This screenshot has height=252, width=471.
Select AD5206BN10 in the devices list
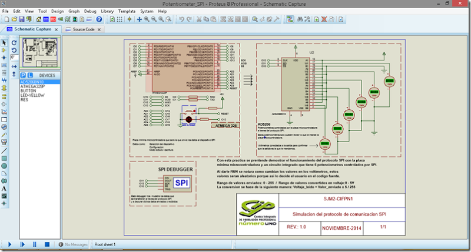tap(40, 82)
